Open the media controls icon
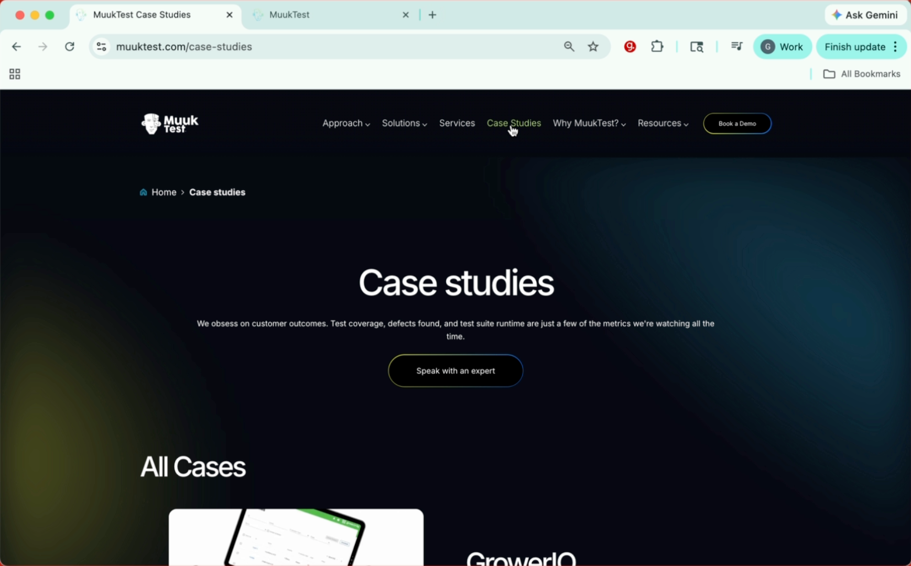 [x=736, y=47]
